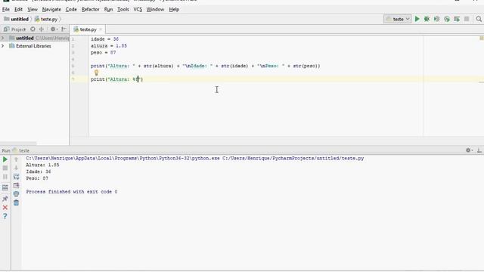Image resolution: width=484 pixels, height=272 pixels.
Task: Open the VCS menu
Action: click(x=138, y=10)
